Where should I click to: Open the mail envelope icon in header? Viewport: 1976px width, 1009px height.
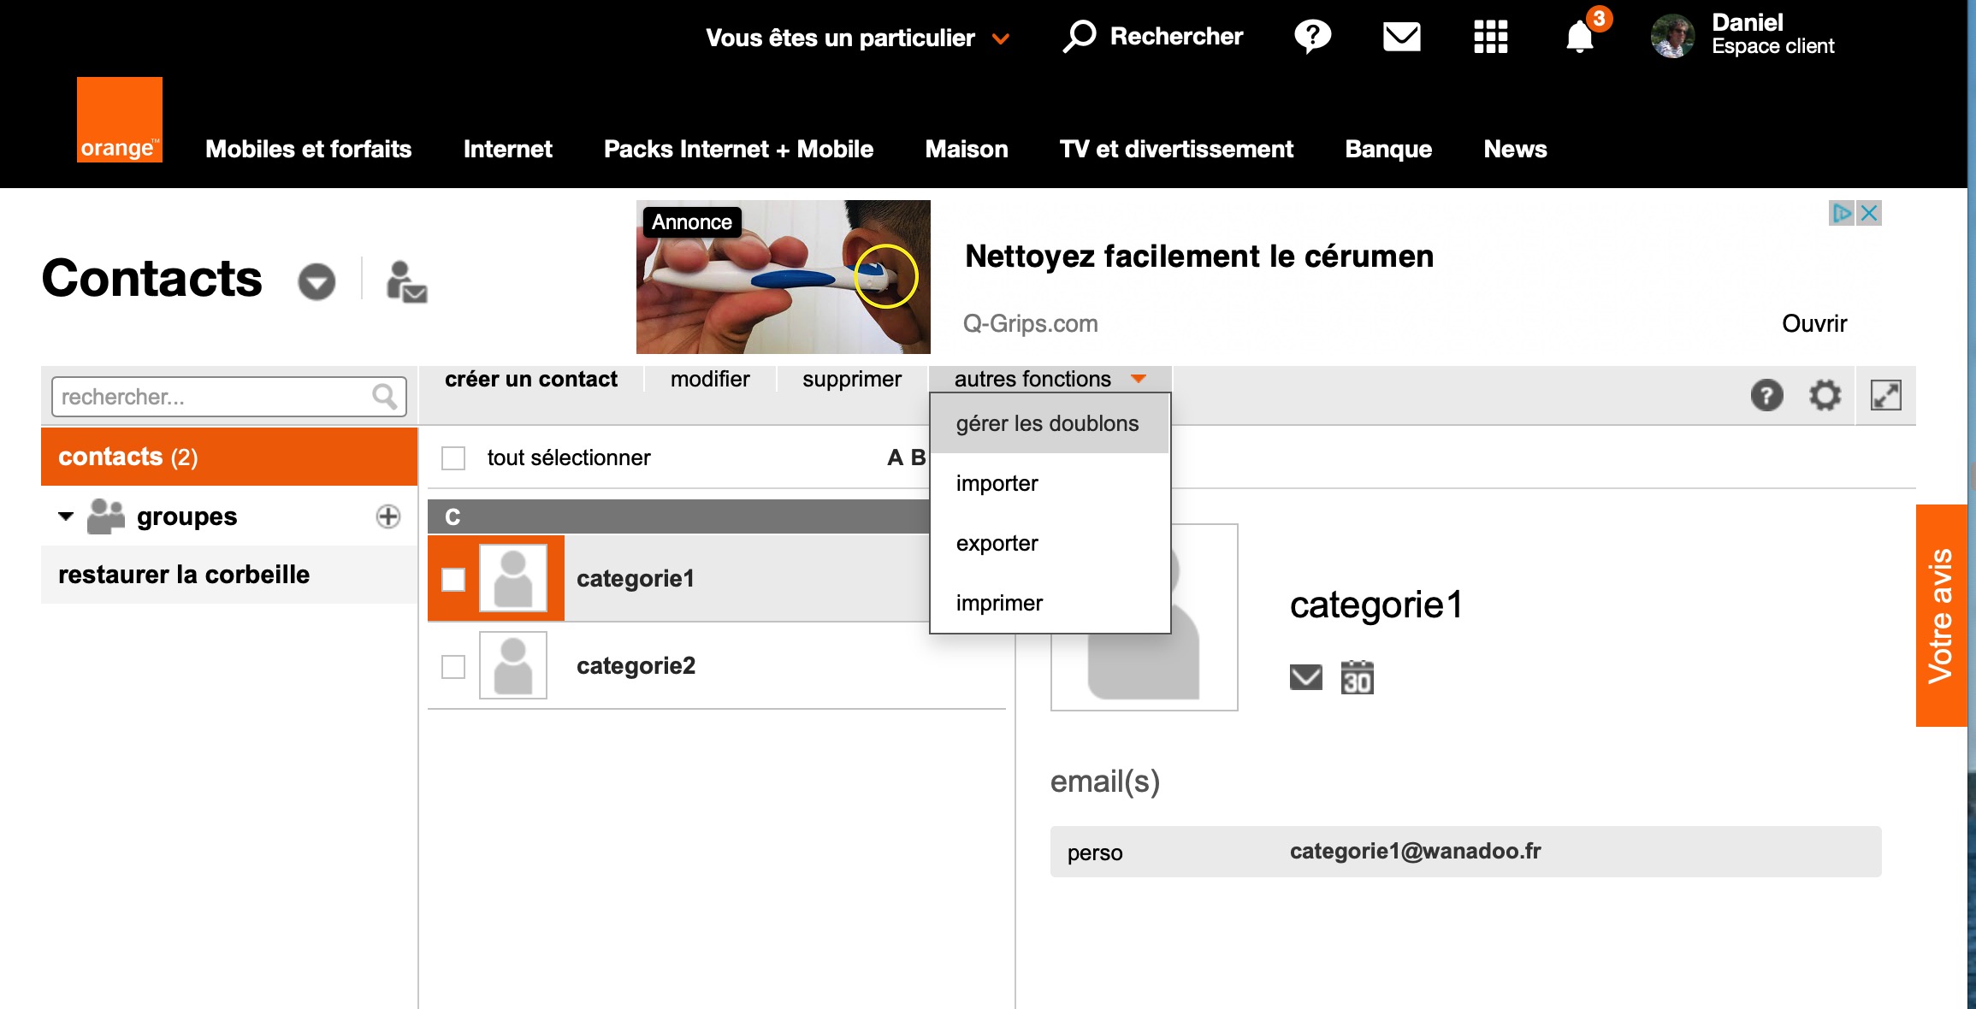(1401, 37)
